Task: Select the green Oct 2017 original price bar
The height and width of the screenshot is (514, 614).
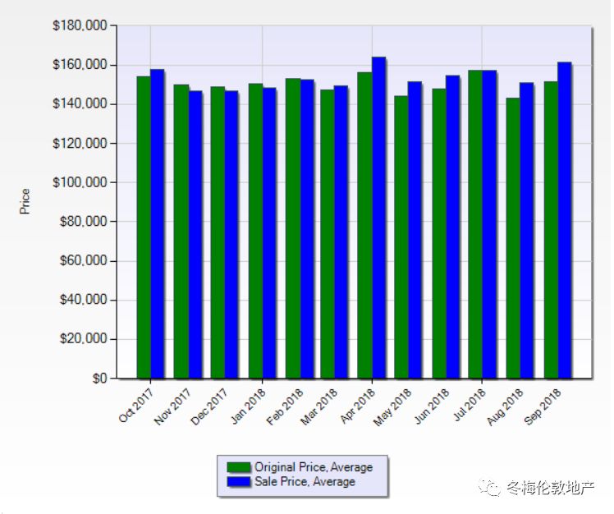Action: point(144,227)
